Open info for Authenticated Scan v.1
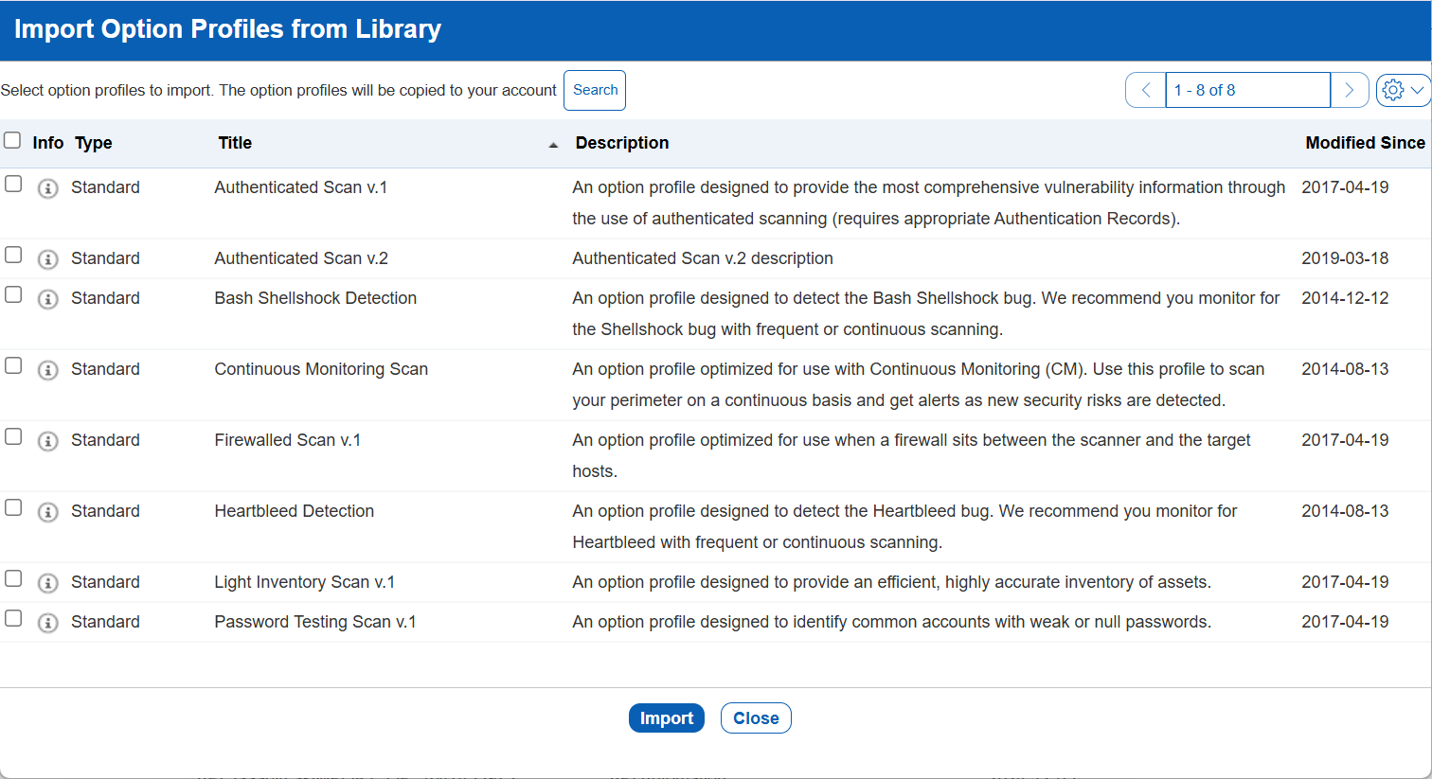Screen dimensions: 1432x779 (47, 188)
